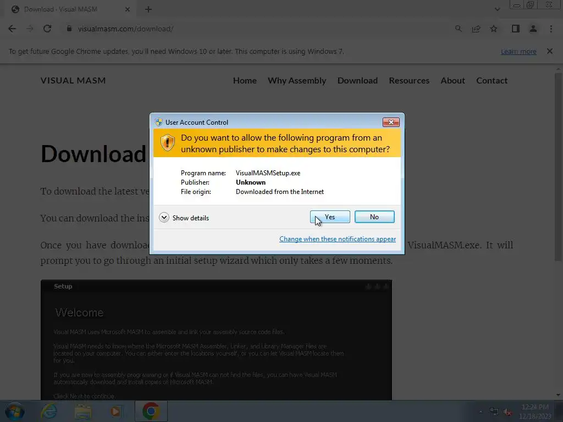Click the site lock icon in address bar
Screen dimensions: 563x422
click(x=69, y=29)
